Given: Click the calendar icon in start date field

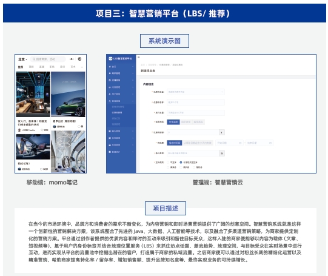Looking at the screenshot, I should [240, 143].
